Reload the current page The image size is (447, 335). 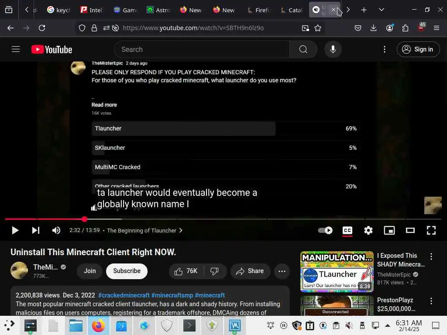[42, 28]
